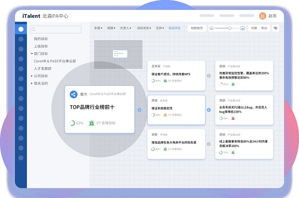This screenshot has width=299, height=198.
Task: Expand the 公司目标 tree node
Action: [32, 76]
